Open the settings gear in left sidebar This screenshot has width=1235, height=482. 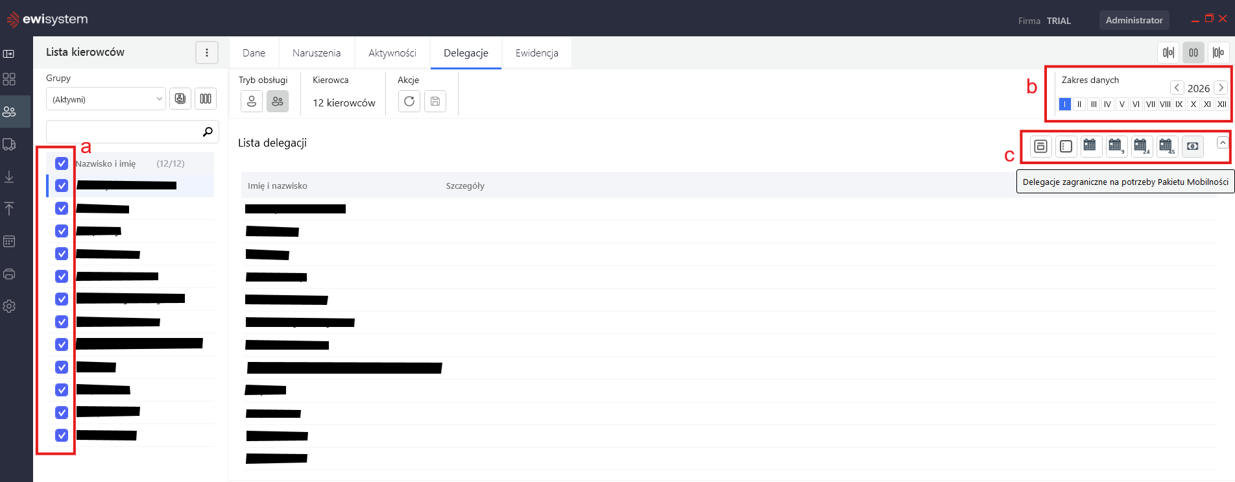9,306
